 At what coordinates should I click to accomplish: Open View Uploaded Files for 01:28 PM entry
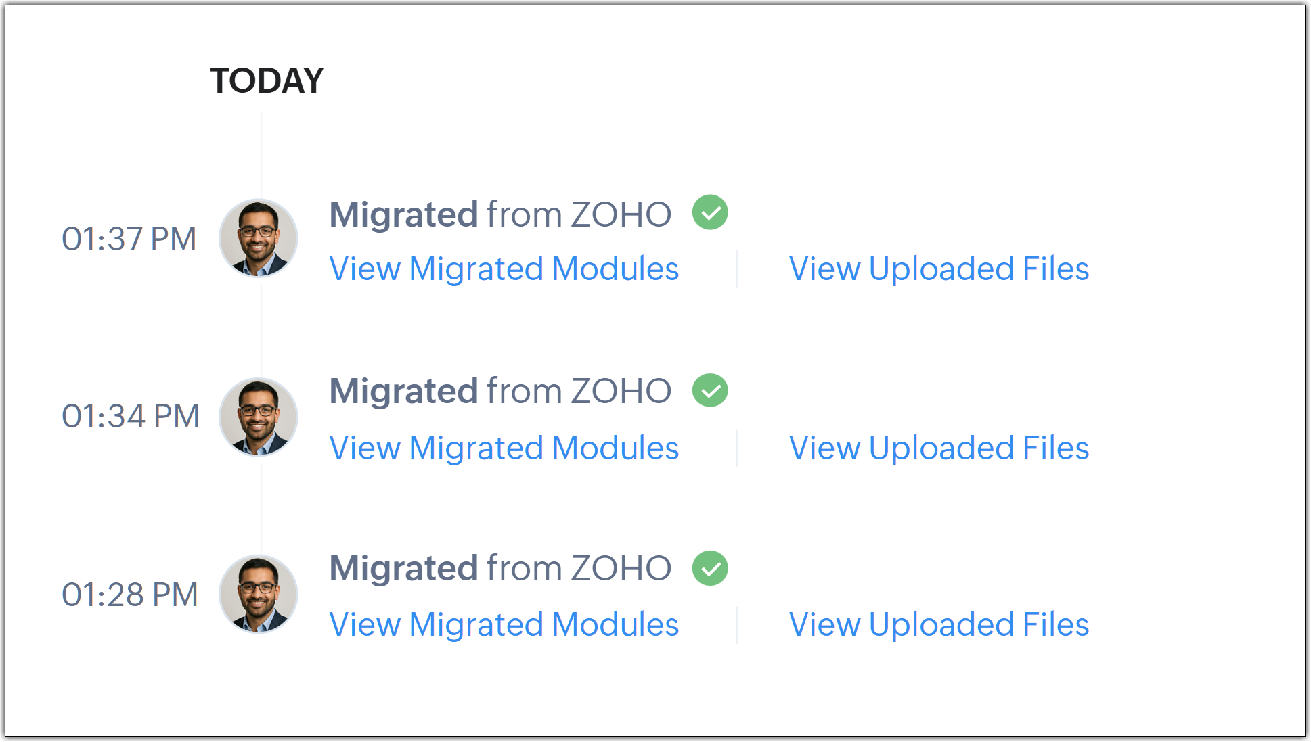pos(939,625)
